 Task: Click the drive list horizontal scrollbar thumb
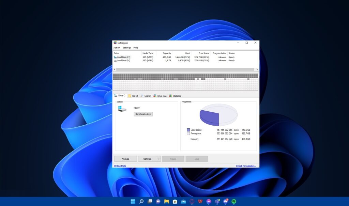[185, 69]
